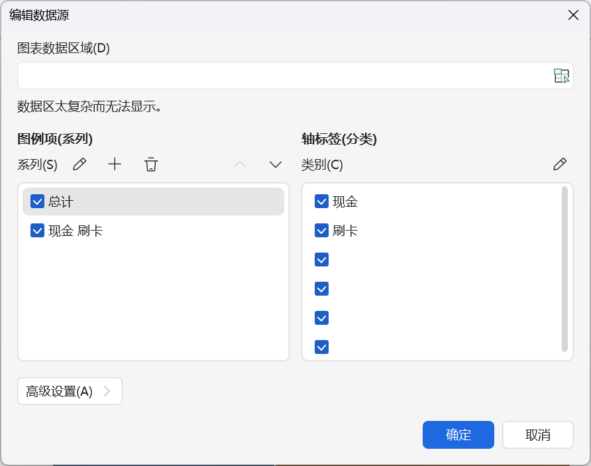Toggle the fifth category checkbox in list
The image size is (591, 466).
(x=321, y=318)
